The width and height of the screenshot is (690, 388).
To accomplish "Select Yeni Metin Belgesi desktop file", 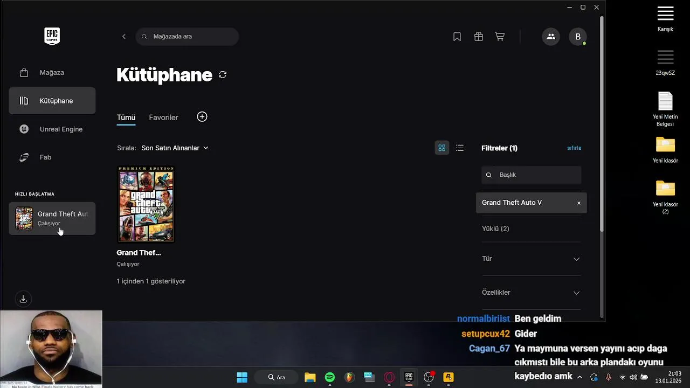I will [665, 109].
